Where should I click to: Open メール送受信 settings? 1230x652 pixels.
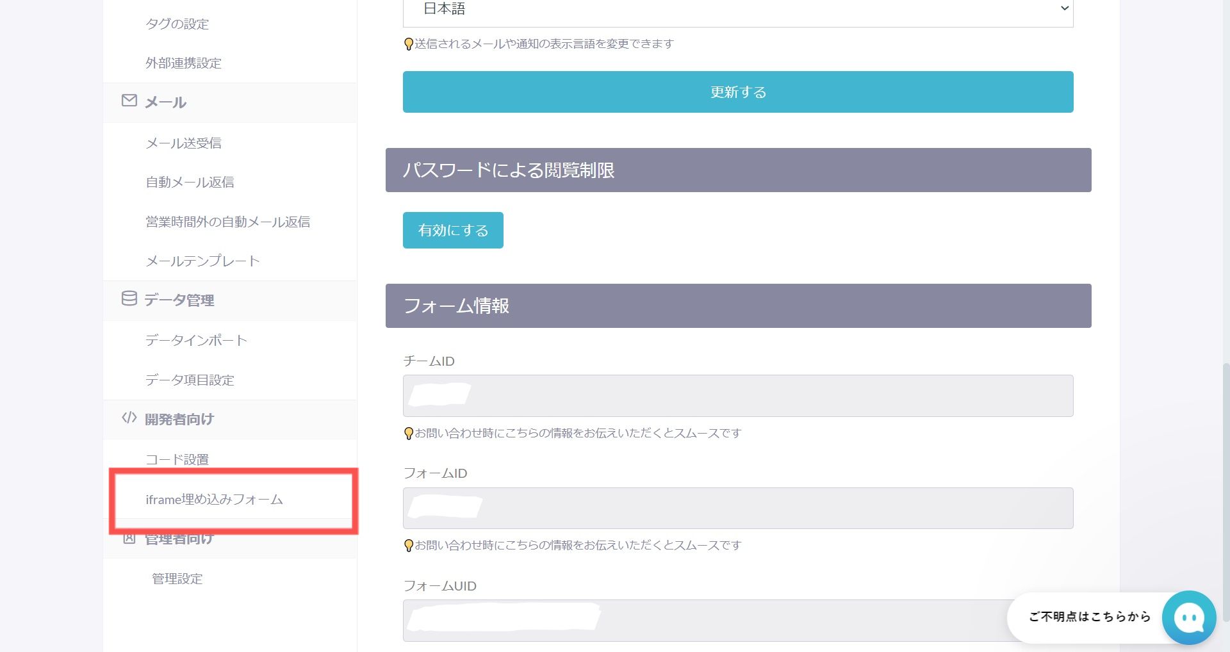click(183, 143)
